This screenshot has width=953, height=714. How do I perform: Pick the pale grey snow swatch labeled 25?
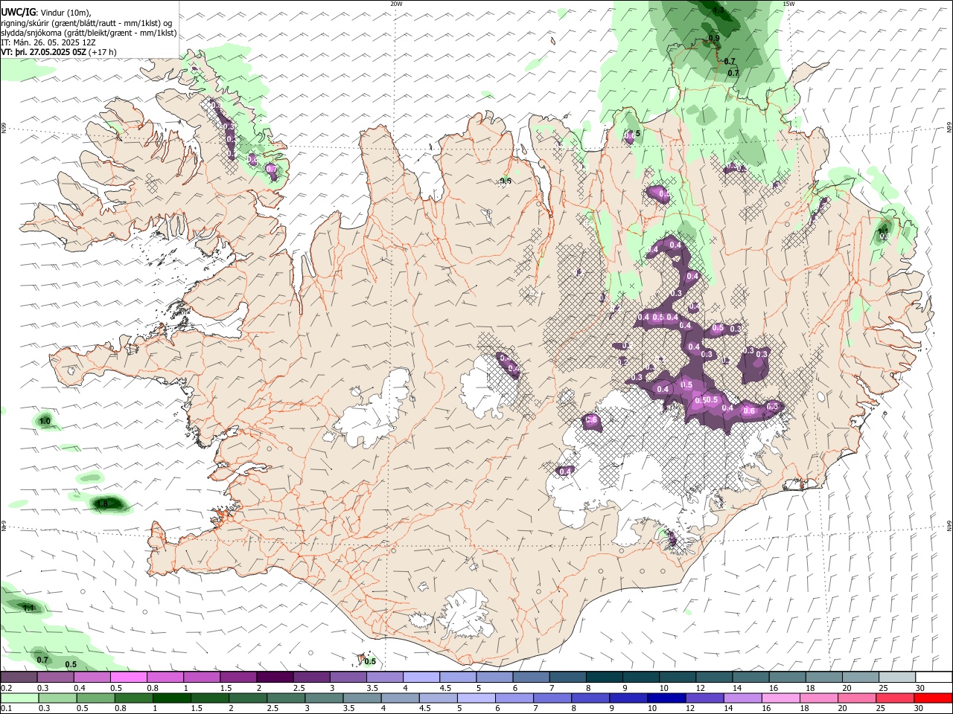click(898, 677)
